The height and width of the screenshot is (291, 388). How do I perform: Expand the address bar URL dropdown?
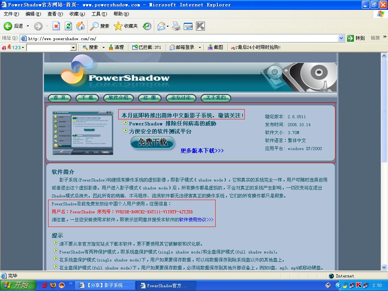341,38
